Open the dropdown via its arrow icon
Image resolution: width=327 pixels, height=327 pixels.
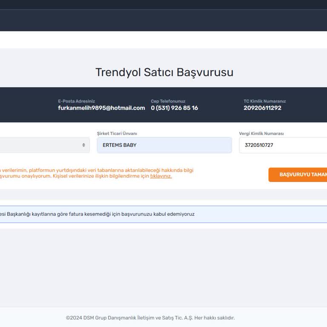[x=83, y=145]
